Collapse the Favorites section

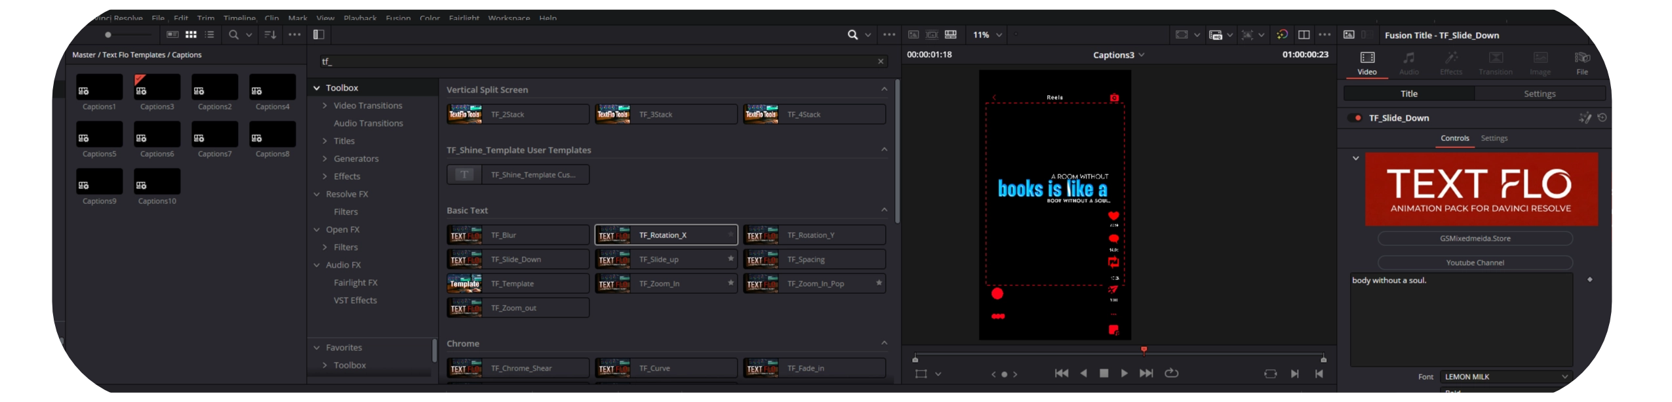(x=317, y=348)
